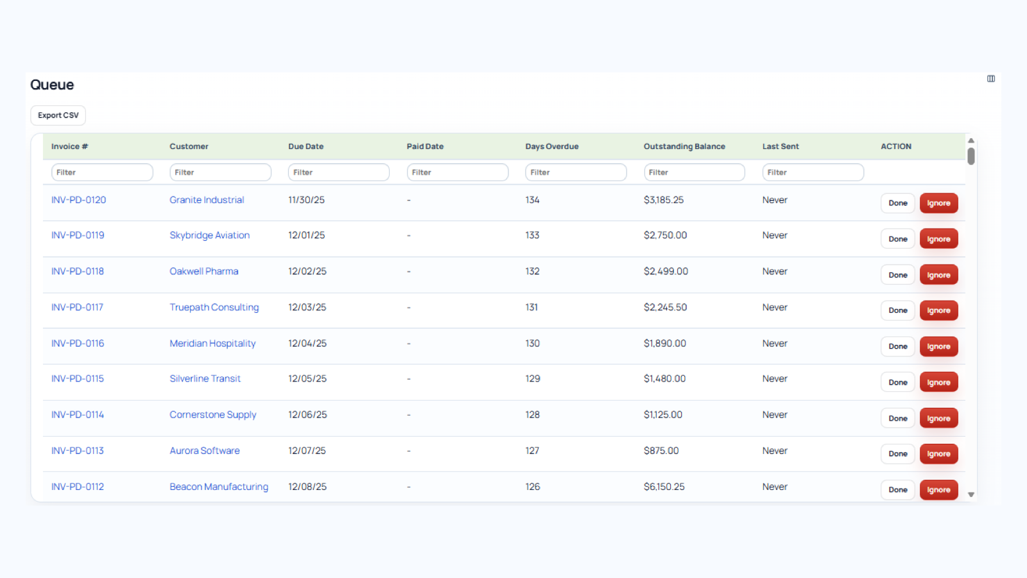The image size is (1027, 578).
Task: Open Granite Industrial customer link
Action: [207, 200]
